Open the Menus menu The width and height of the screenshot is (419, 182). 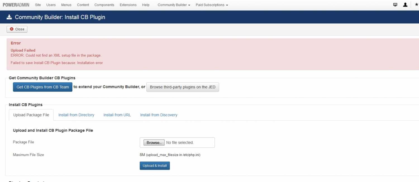(66, 5)
